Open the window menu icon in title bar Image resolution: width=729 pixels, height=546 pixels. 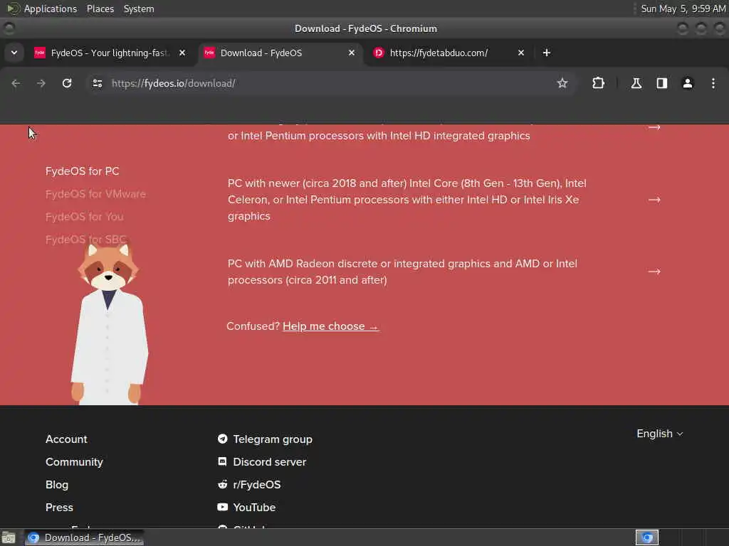pos(9,28)
